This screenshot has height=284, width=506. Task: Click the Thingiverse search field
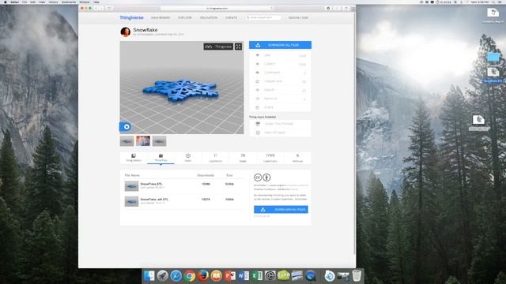click(x=263, y=17)
